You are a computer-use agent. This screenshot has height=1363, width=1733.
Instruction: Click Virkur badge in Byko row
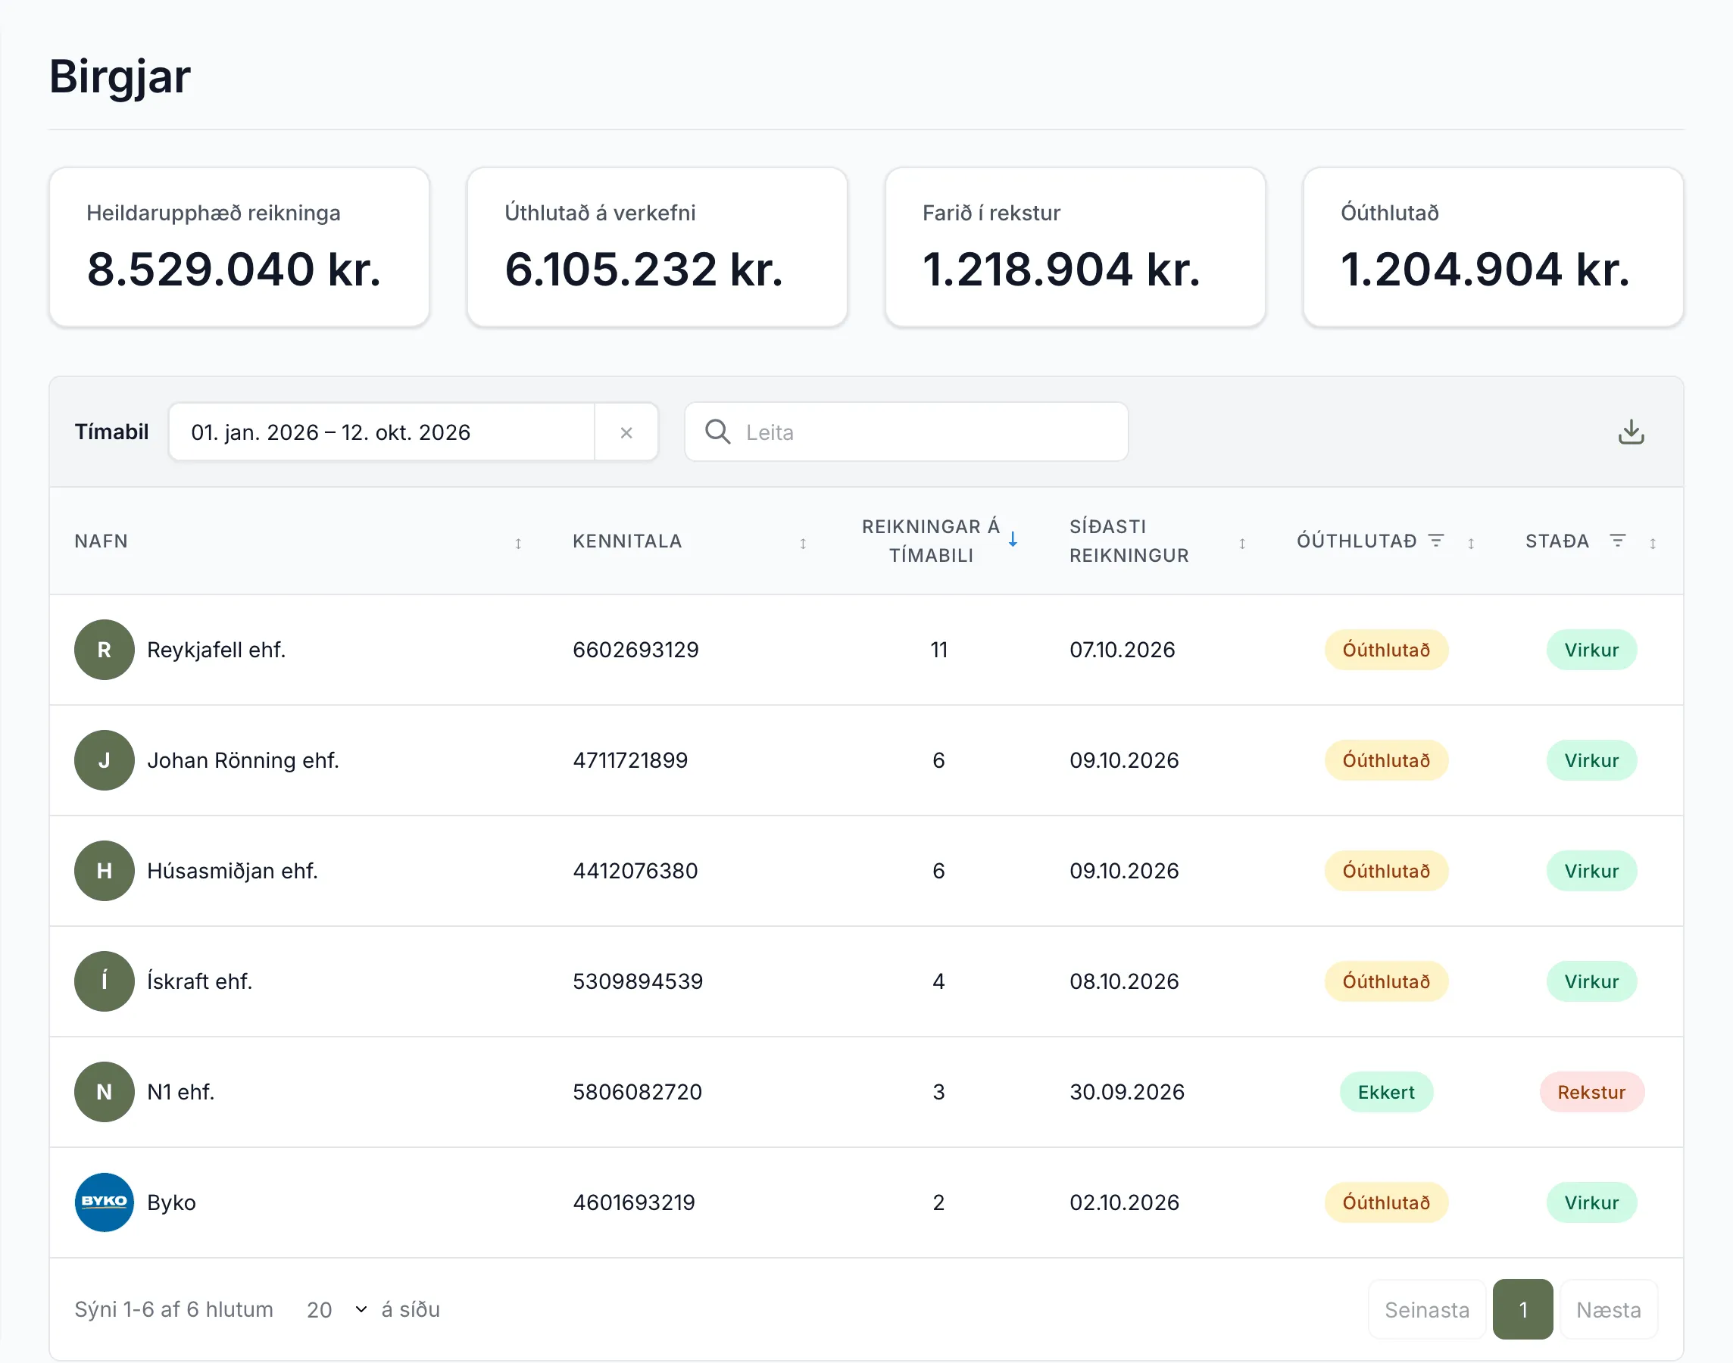click(x=1591, y=1202)
